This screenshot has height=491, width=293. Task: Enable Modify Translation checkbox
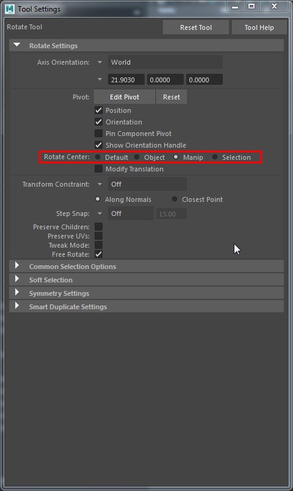[98, 169]
